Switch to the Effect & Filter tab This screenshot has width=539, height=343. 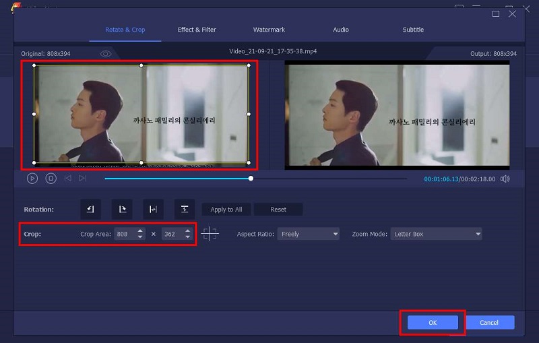click(x=197, y=30)
